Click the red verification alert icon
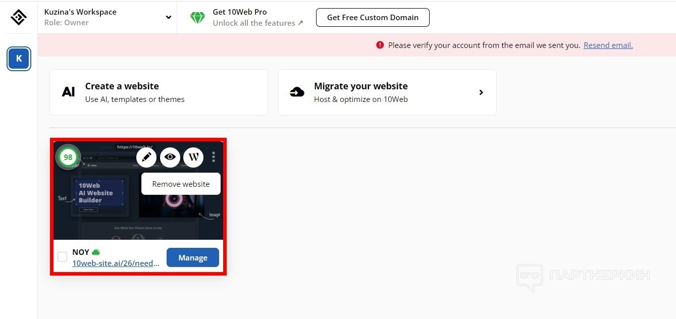Image resolution: width=676 pixels, height=319 pixels. (380, 45)
